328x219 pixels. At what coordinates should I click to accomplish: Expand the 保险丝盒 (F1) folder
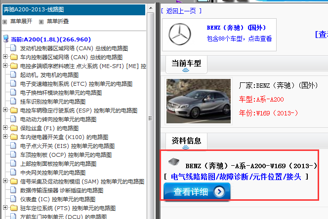click(5, 127)
